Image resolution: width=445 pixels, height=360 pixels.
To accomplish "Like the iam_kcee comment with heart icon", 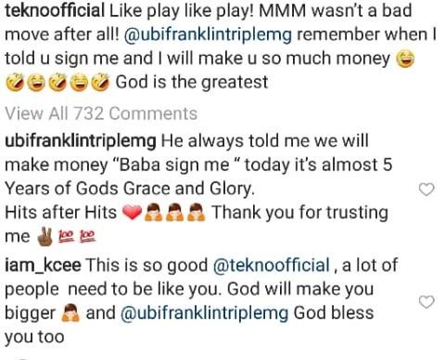I will click(x=426, y=302).
